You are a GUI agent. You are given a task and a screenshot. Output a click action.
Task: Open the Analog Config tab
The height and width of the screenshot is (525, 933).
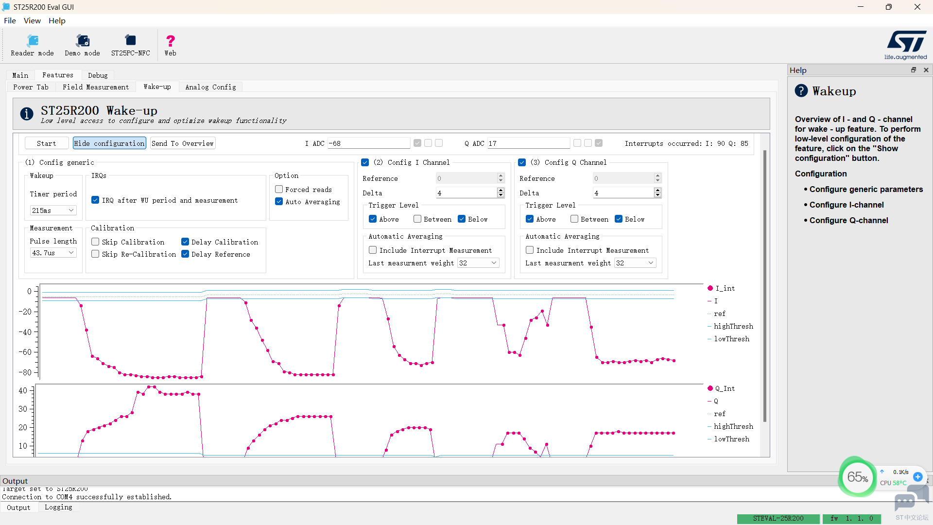point(210,87)
